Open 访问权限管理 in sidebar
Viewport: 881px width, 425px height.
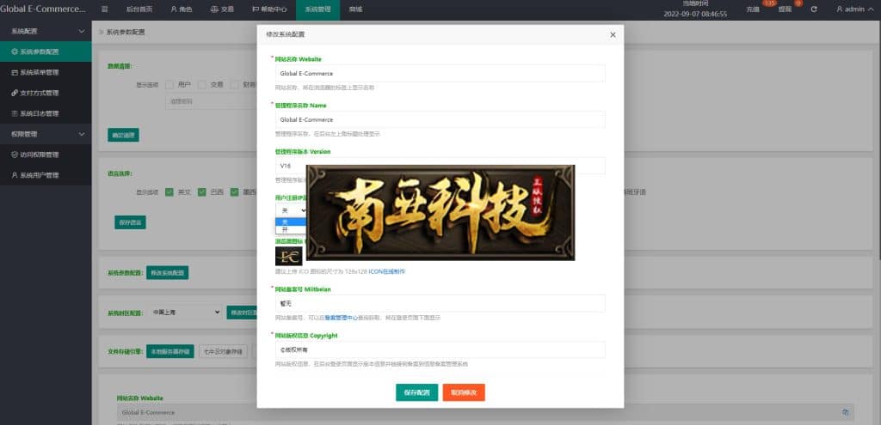coord(46,155)
